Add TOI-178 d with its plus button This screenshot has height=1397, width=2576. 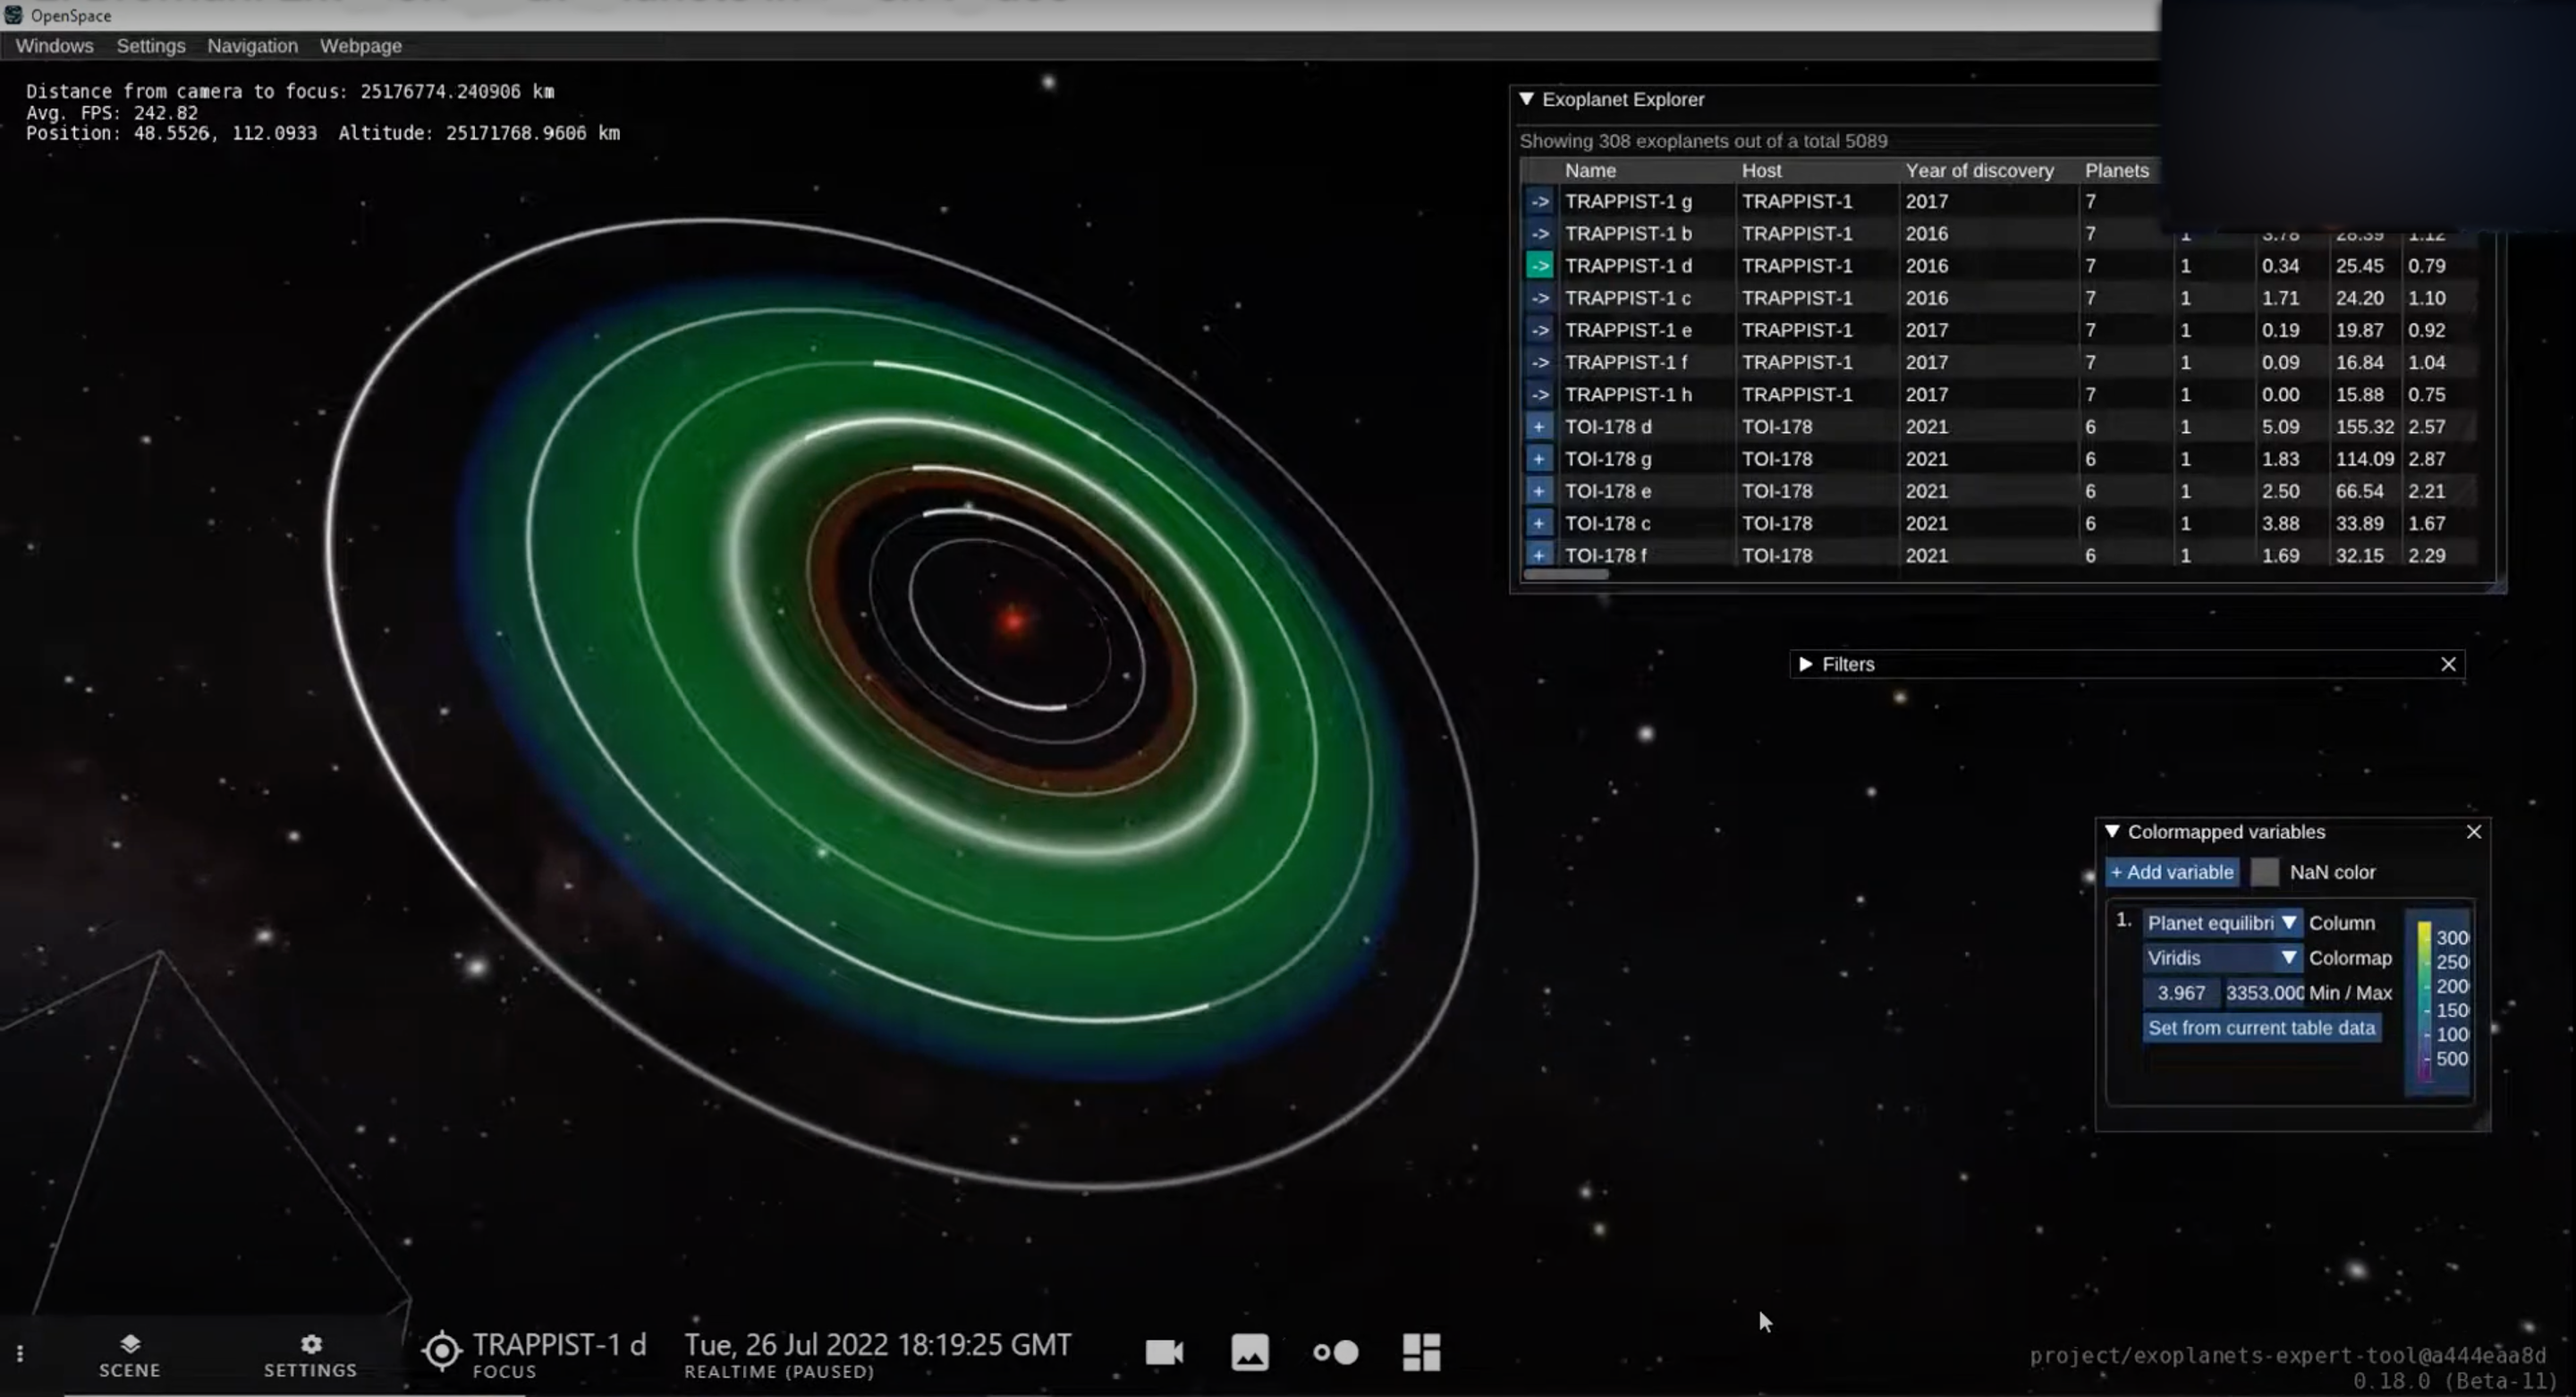tap(1540, 427)
